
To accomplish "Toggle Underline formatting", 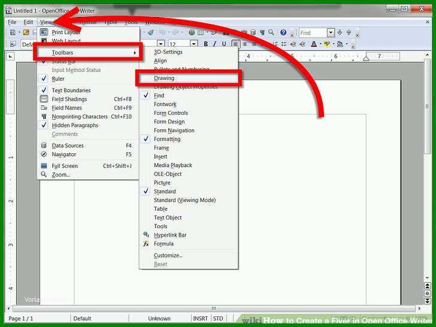I will pos(224,44).
